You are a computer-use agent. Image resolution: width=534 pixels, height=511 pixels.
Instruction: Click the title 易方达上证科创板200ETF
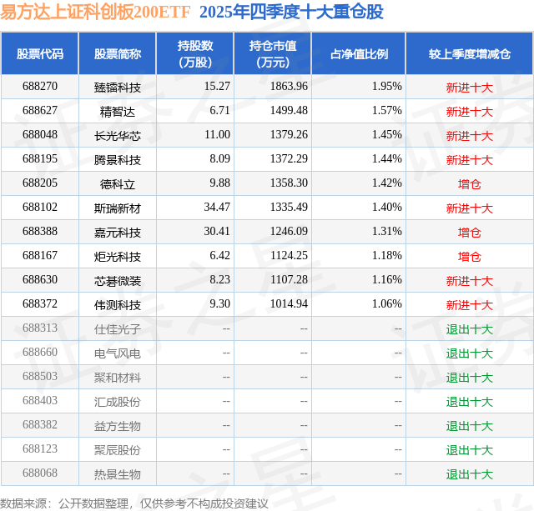95,12
